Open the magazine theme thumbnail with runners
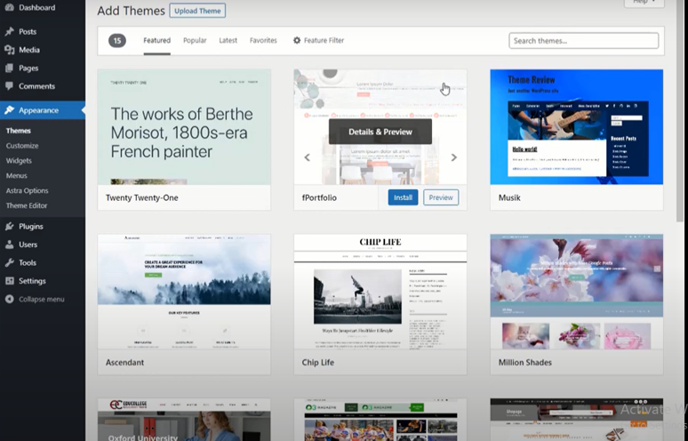The height and width of the screenshot is (441, 688). point(380,420)
